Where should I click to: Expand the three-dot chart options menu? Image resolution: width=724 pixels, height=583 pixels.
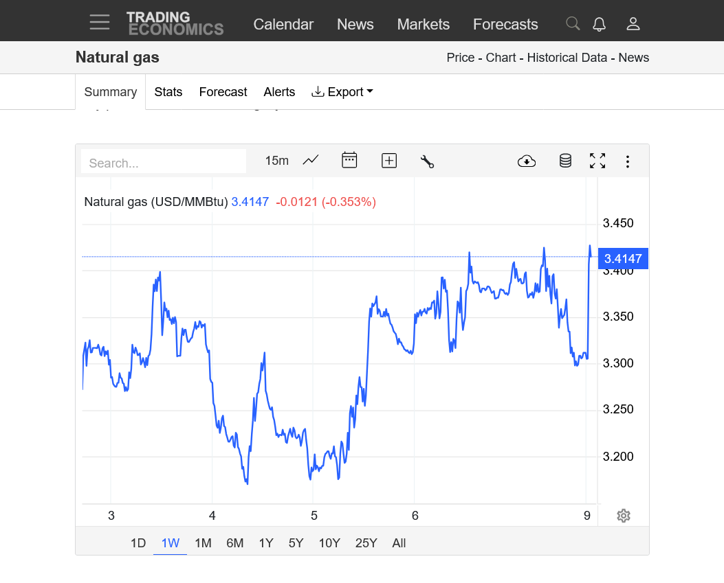click(x=627, y=161)
